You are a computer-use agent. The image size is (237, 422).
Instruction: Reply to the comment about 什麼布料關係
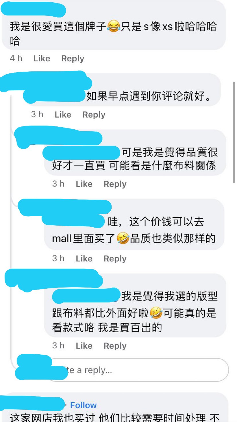(x=115, y=184)
